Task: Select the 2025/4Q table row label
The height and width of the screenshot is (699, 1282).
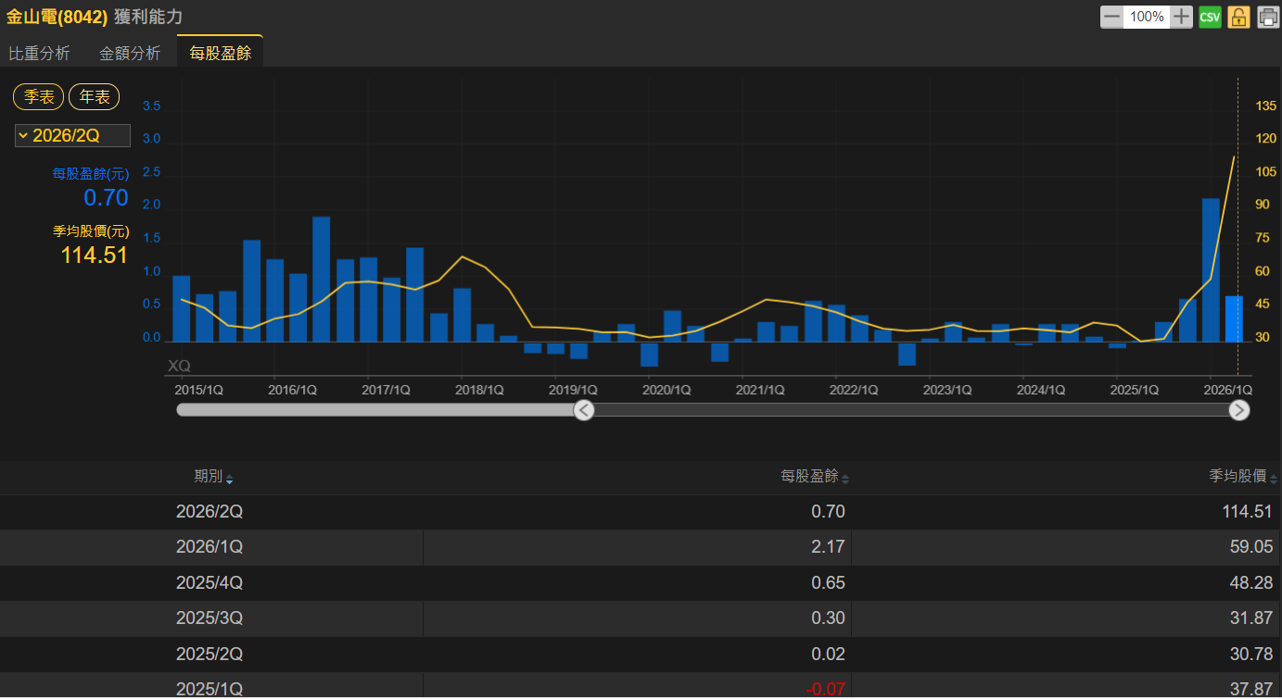Action: pos(209,583)
